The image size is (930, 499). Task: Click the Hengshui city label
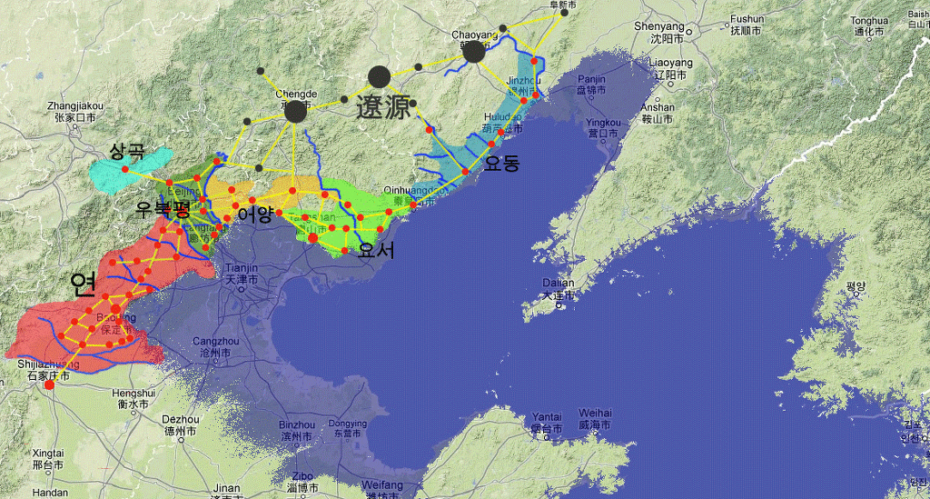(x=134, y=398)
